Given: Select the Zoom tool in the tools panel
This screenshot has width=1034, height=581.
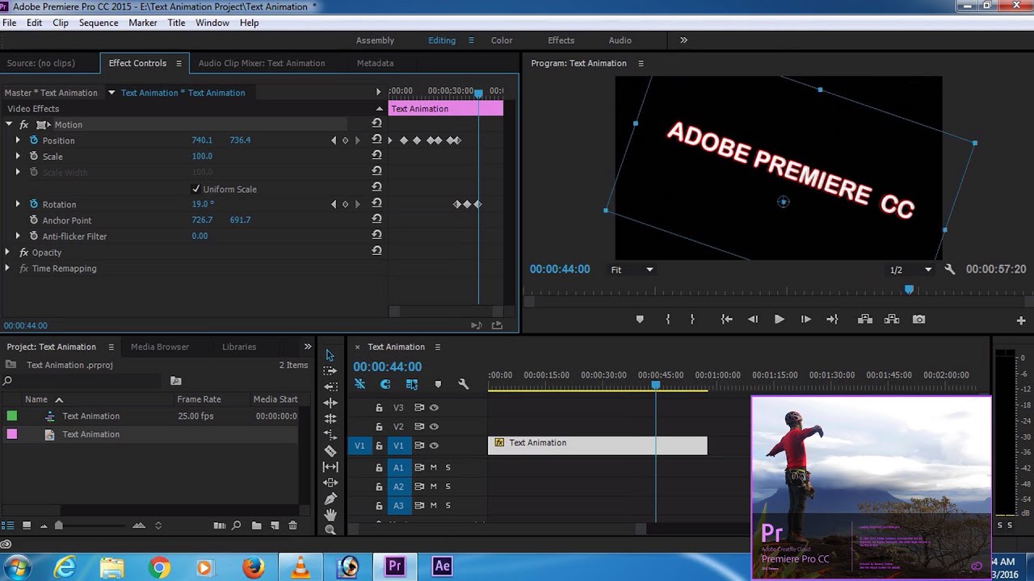Looking at the screenshot, I should click(330, 529).
